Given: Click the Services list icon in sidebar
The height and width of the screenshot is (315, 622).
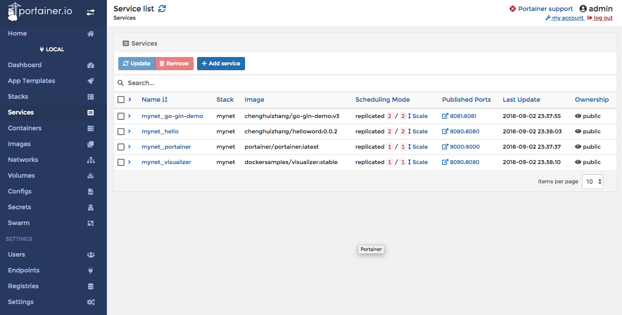Looking at the screenshot, I should coord(91,113).
